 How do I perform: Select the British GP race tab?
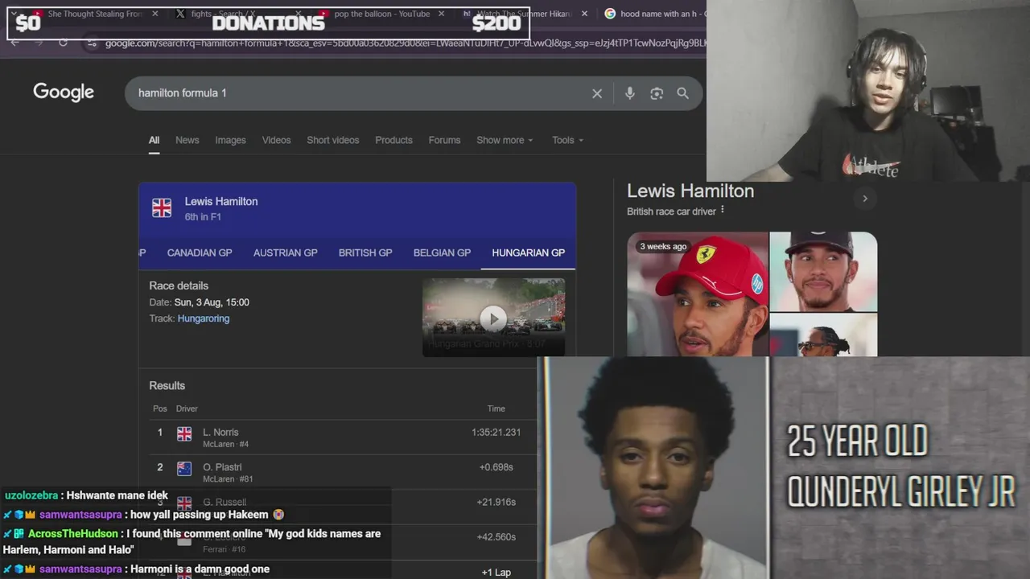pos(365,253)
